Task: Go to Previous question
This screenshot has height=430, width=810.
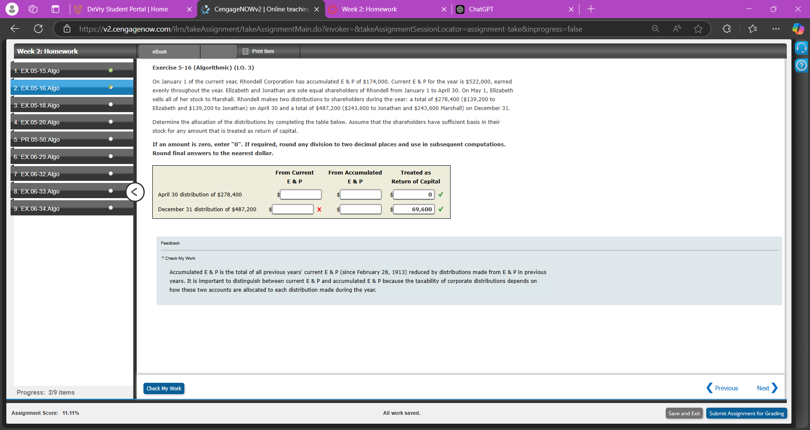Action: coord(722,388)
